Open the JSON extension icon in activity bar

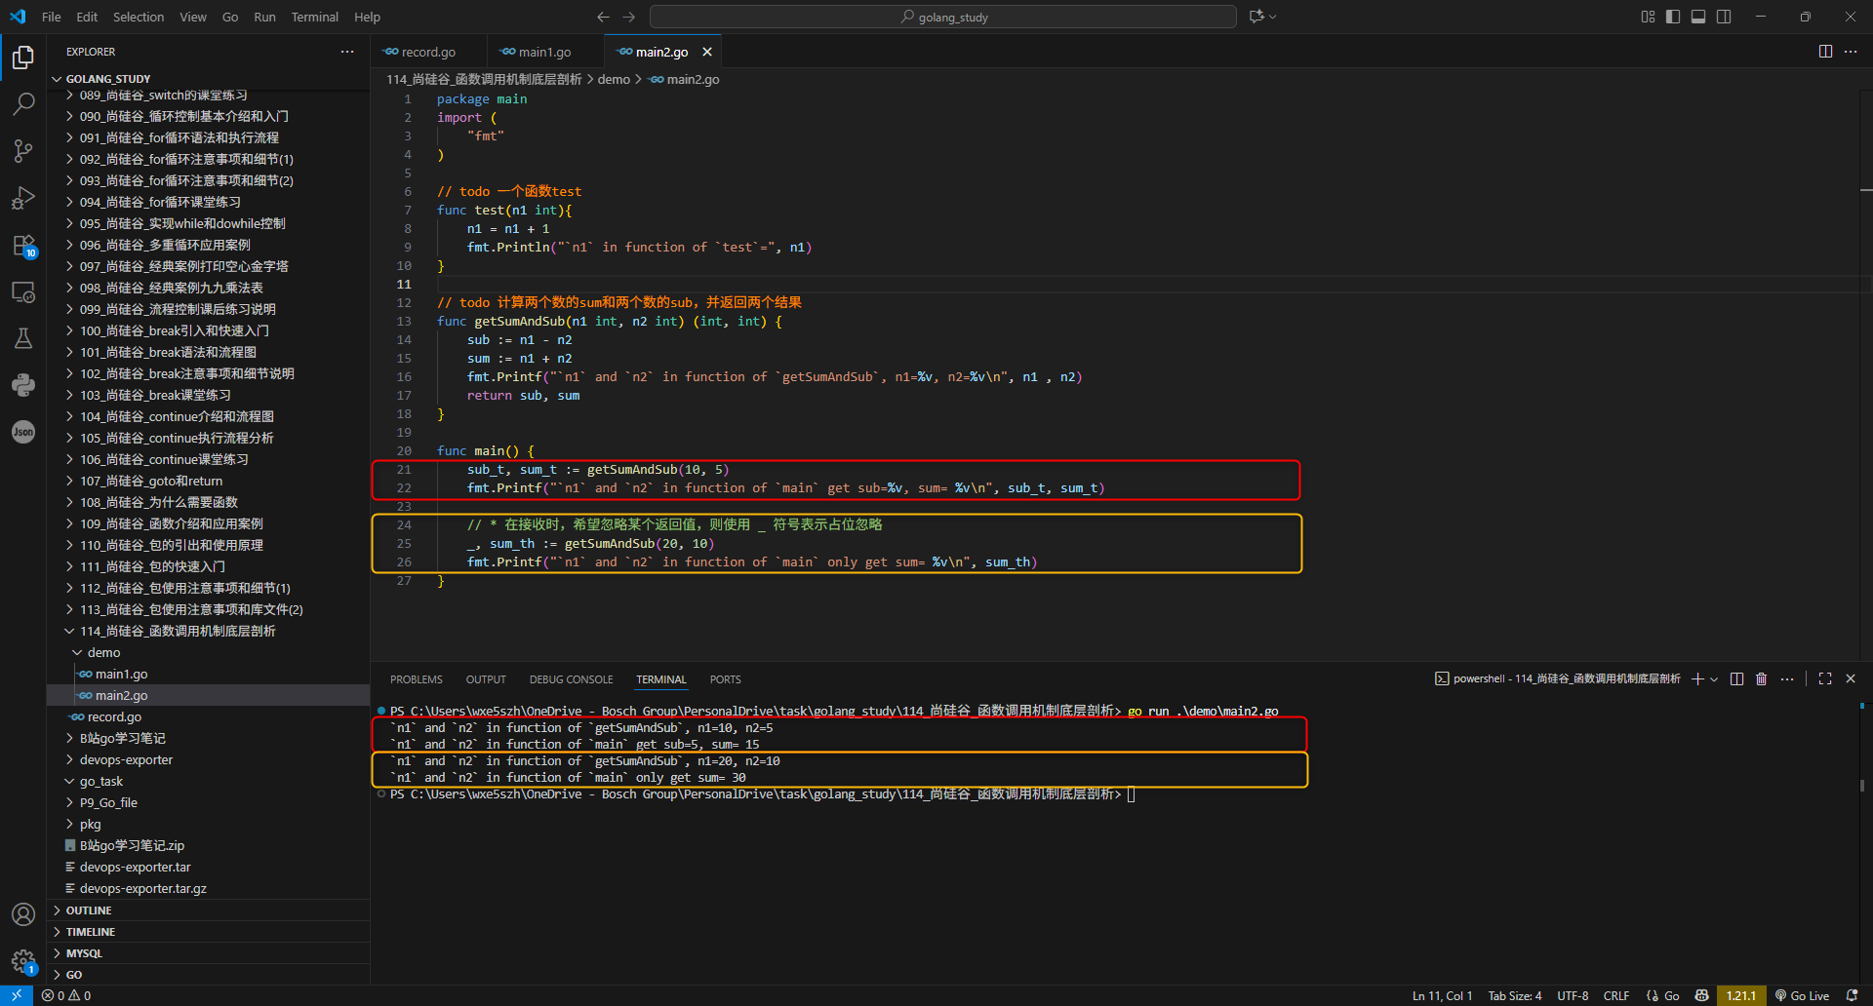pyautogui.click(x=23, y=432)
